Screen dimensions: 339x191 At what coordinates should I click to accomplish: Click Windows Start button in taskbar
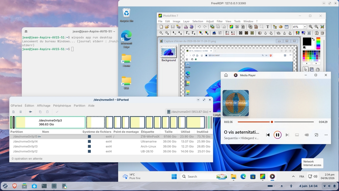[x=174, y=176]
